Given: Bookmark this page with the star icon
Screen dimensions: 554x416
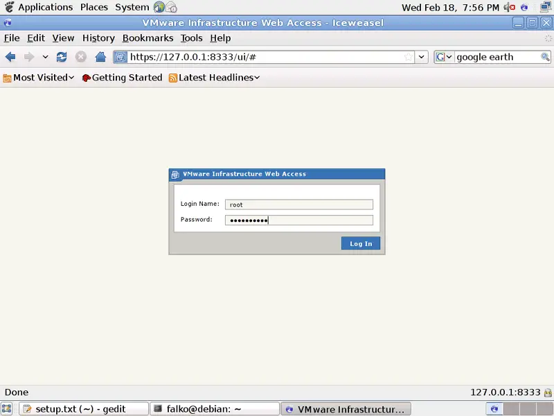Looking at the screenshot, I should pos(409,57).
